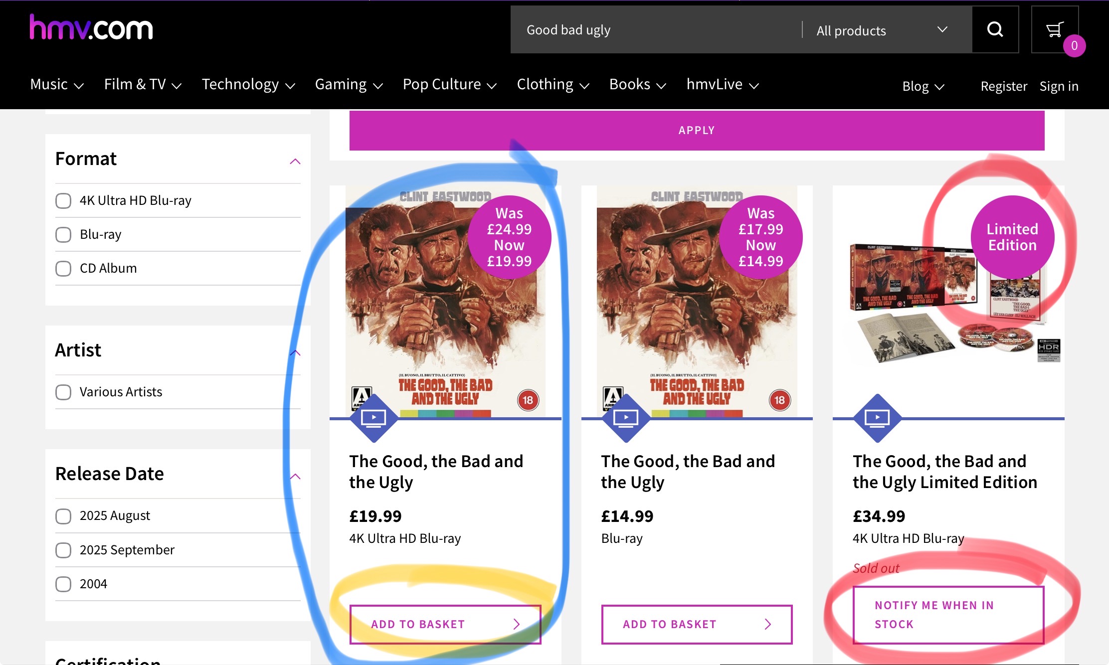Open the Gaming menu
Image resolution: width=1109 pixels, height=665 pixels.
click(349, 85)
